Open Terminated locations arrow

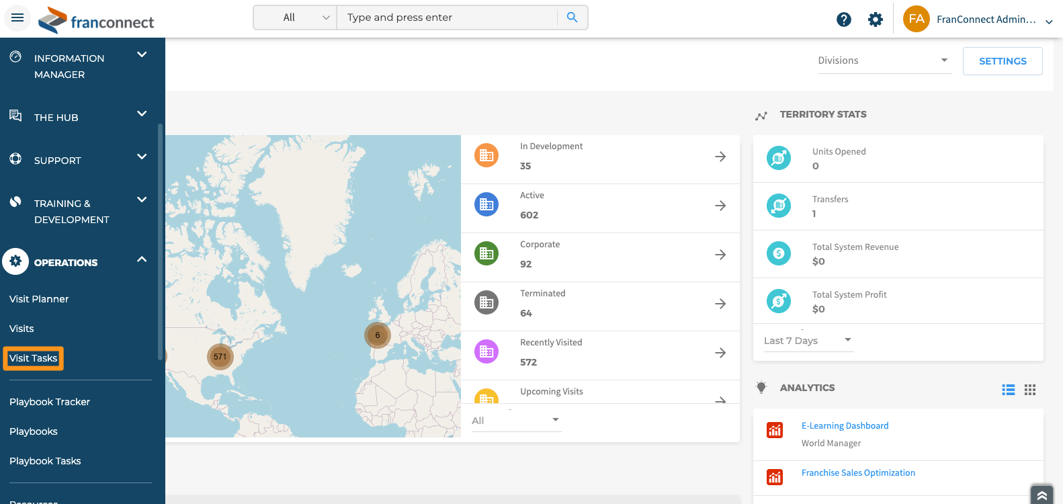tap(720, 304)
